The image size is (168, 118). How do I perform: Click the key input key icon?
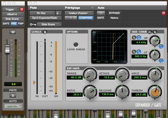click(x=33, y=24)
